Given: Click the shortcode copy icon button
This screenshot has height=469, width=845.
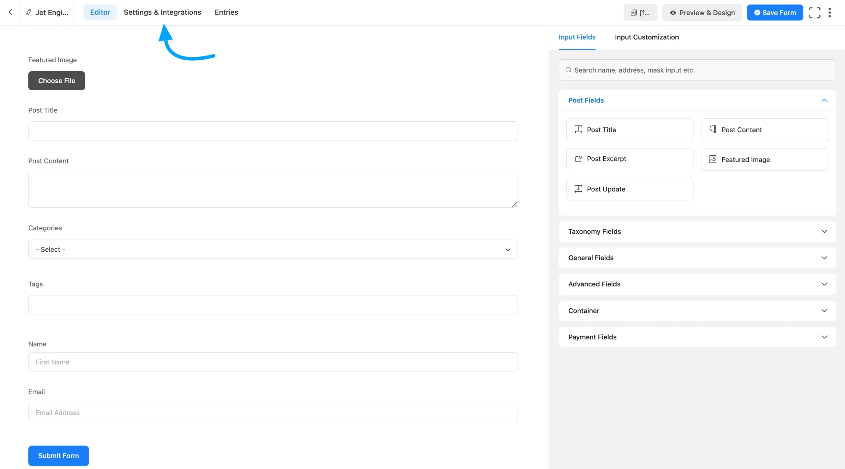Looking at the screenshot, I should pos(640,13).
